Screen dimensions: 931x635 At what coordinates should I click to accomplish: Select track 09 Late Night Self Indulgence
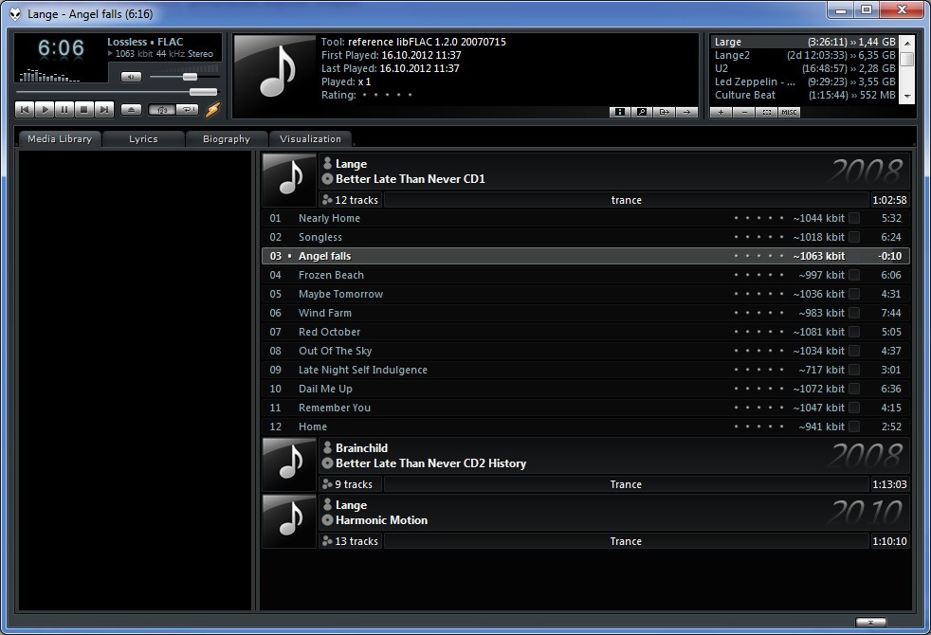[x=586, y=371]
